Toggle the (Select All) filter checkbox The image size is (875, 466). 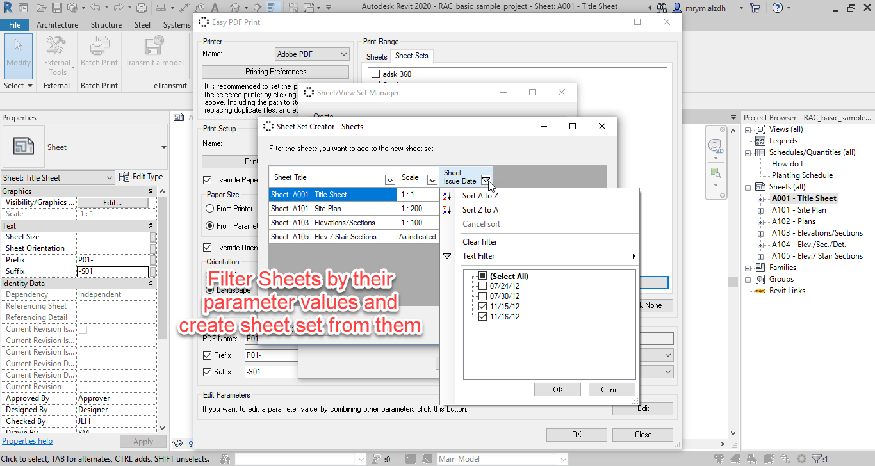483,277
